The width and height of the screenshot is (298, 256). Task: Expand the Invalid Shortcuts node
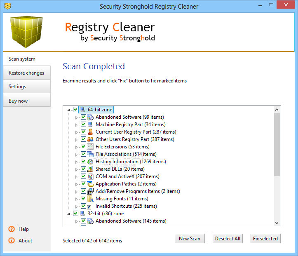[76, 207]
